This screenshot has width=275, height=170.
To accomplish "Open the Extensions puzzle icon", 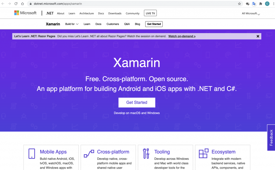I will [260, 4].
